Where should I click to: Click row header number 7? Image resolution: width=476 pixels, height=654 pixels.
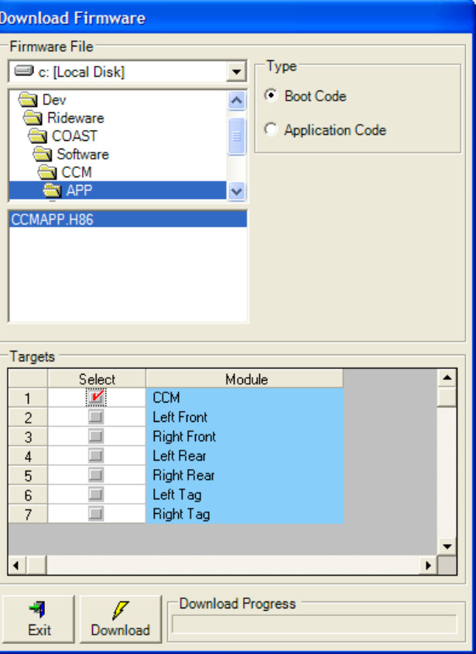(28, 514)
